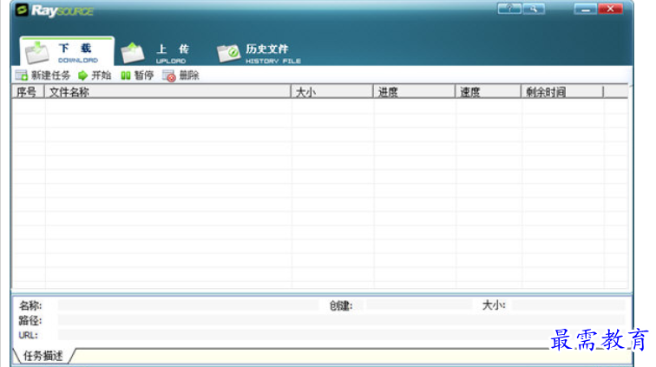
Task: Minimize the RaySource window
Action: coord(586,9)
